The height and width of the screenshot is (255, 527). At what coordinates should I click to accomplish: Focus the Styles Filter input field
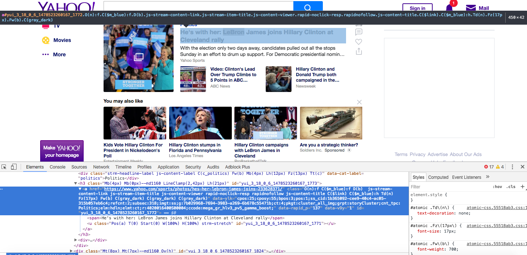tap(450, 187)
